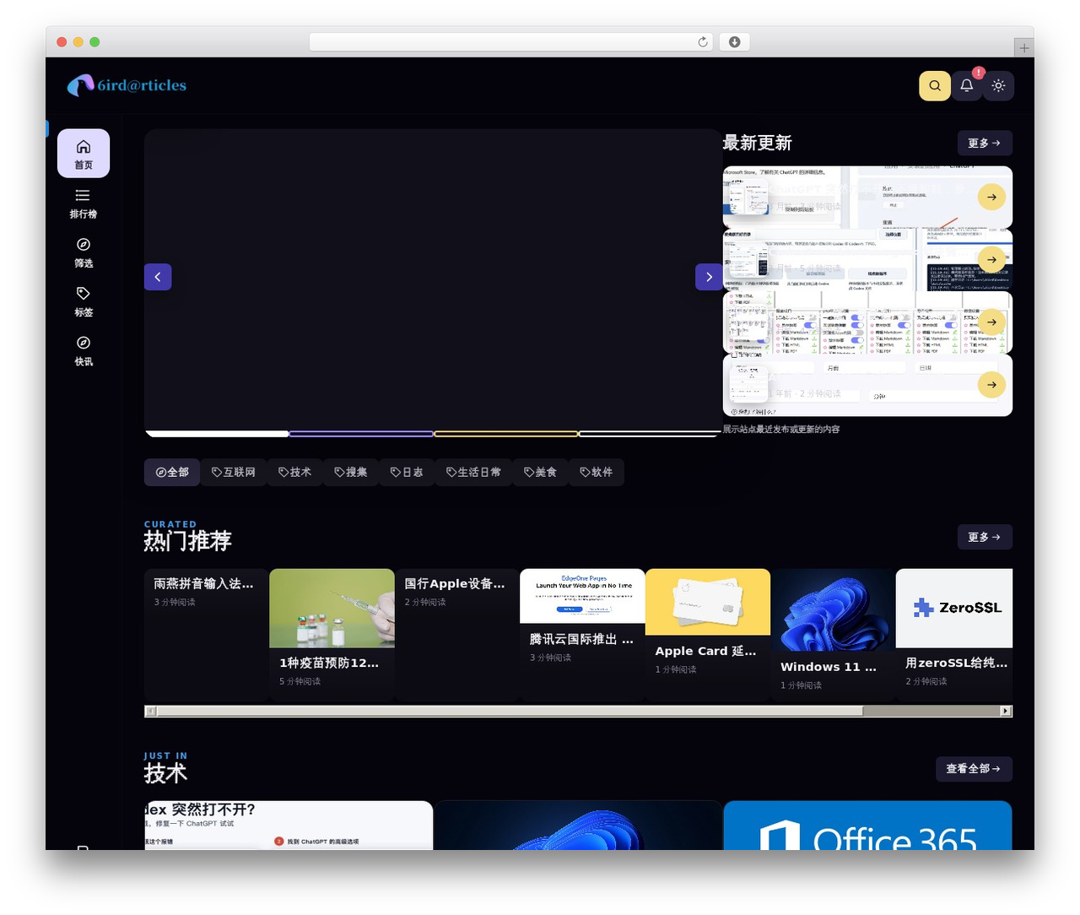Toggle light/dark theme sun icon
Viewport: 1080px width, 915px height.
(998, 85)
